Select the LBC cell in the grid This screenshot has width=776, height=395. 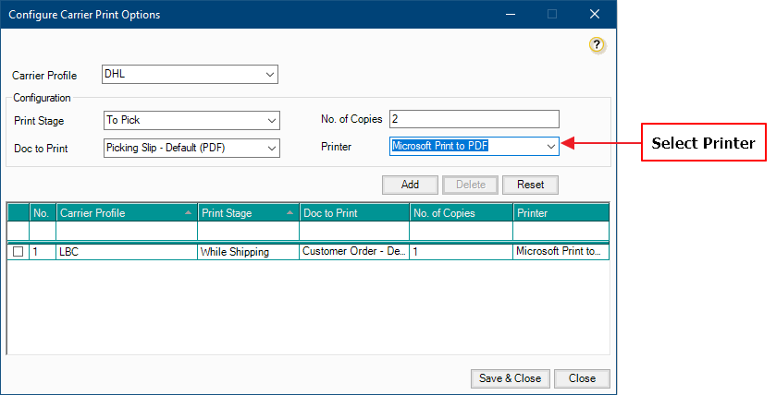point(126,251)
